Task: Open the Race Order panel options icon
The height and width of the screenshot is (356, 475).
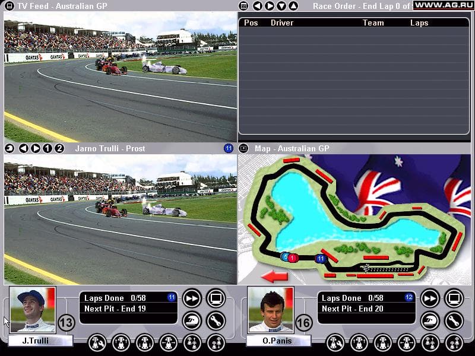Action: click(x=243, y=6)
